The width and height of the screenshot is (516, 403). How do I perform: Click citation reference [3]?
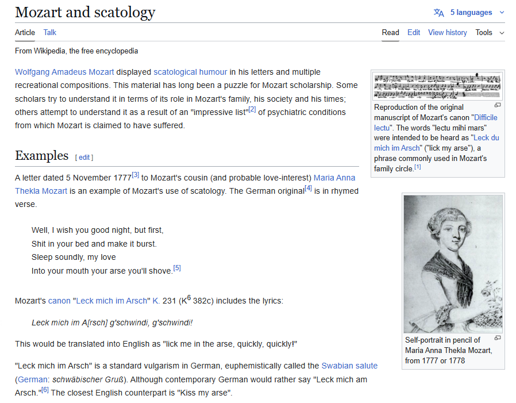pos(135,175)
